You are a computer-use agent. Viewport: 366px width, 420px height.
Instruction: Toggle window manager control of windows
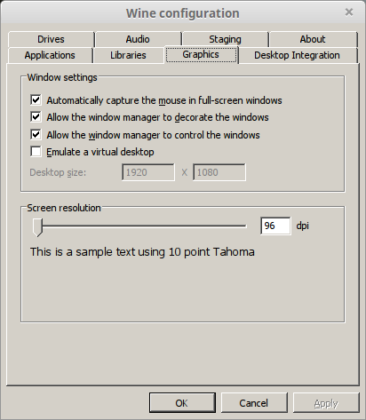[x=36, y=135]
